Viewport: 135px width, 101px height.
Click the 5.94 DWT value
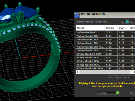[122, 50]
